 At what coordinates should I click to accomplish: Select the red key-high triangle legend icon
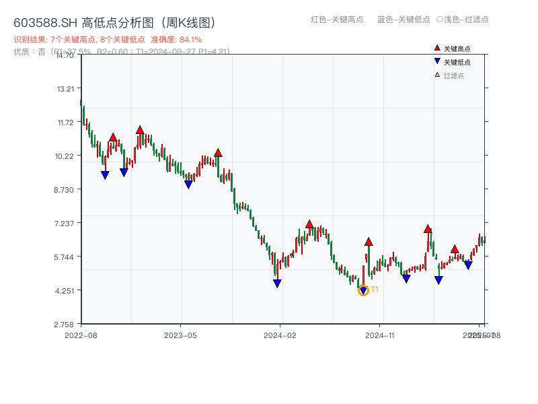point(437,48)
